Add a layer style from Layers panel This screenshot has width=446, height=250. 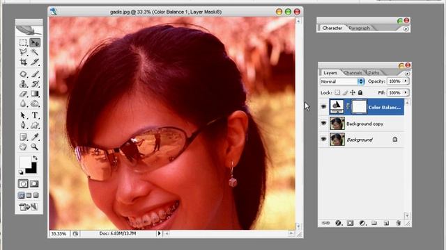[338, 223]
